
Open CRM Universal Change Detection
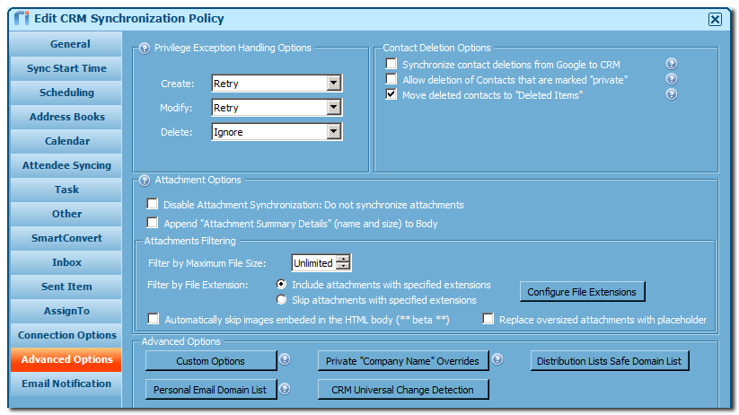(403, 390)
